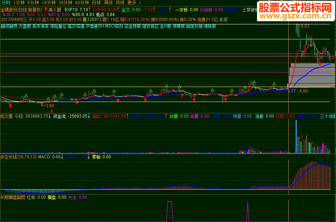Click the 价倍数: 0.00 value
The image size is (336, 222).
pyautogui.click(x=211, y=10)
